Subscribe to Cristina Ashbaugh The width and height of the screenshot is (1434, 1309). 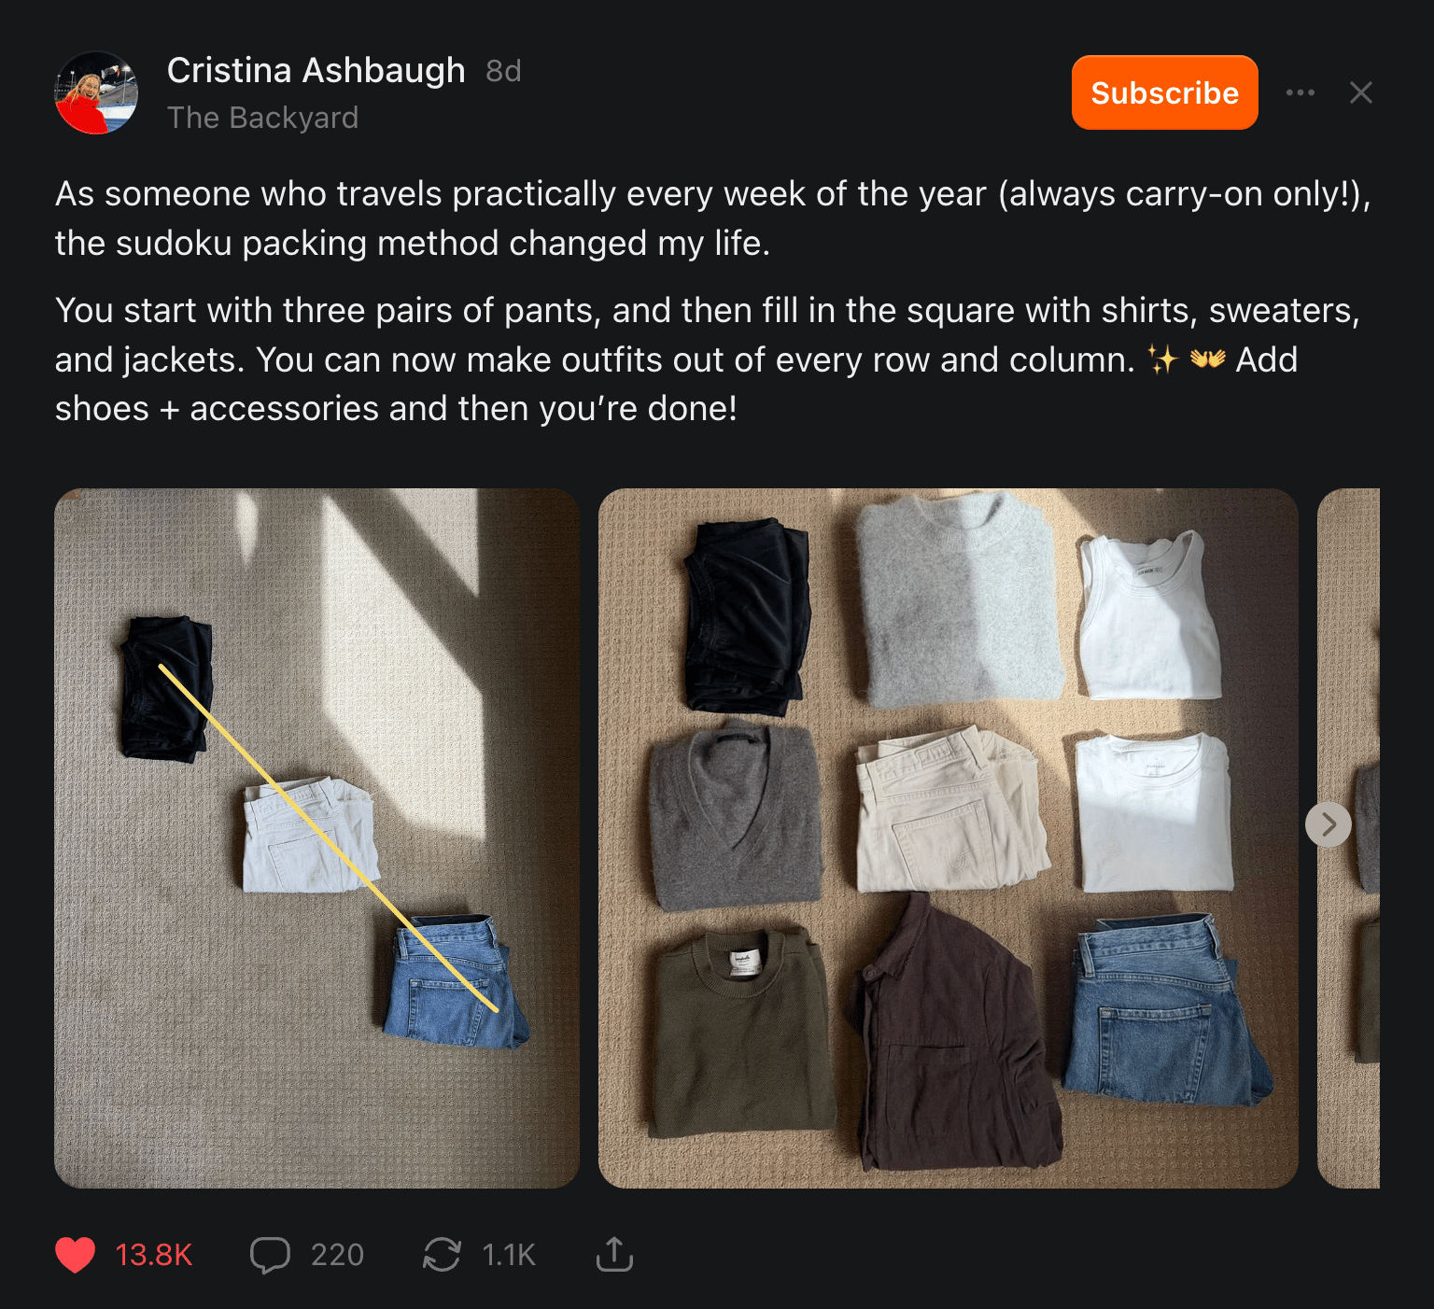tap(1164, 92)
